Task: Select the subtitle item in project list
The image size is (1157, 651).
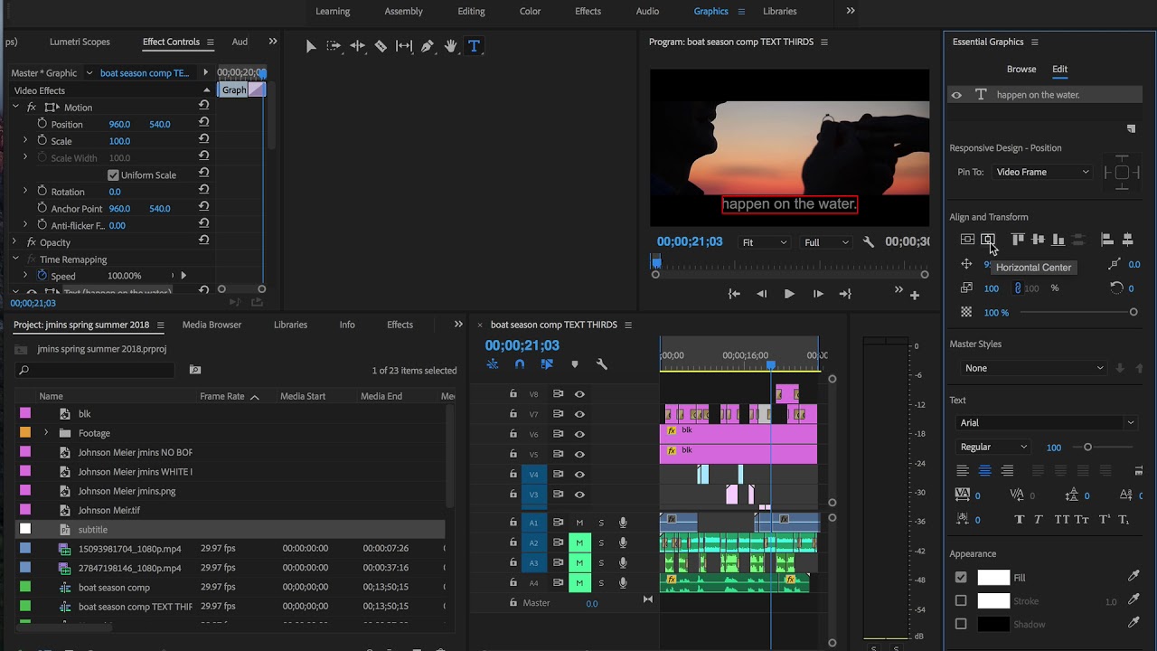Action: coord(92,530)
